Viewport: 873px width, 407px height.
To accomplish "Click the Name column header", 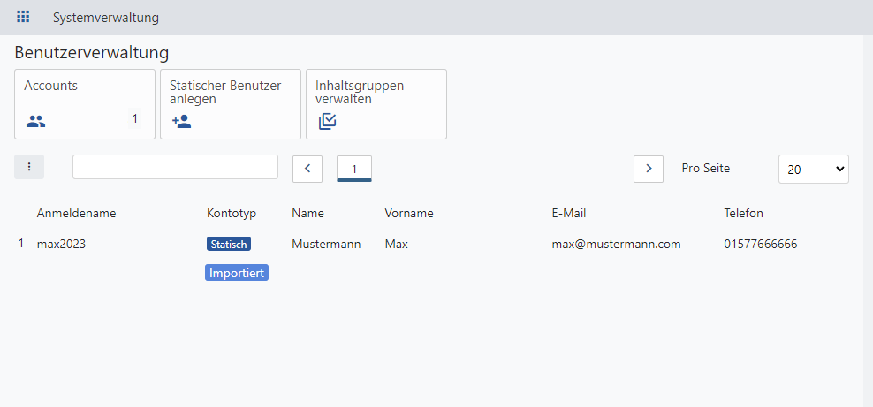I will [x=307, y=213].
